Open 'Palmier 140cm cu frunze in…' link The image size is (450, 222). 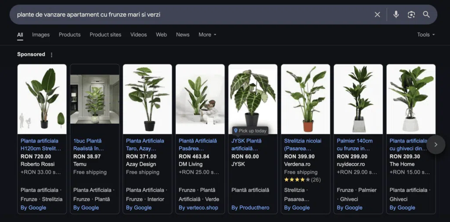pos(355,145)
